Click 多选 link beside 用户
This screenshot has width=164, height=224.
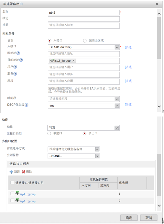tap(128, 67)
